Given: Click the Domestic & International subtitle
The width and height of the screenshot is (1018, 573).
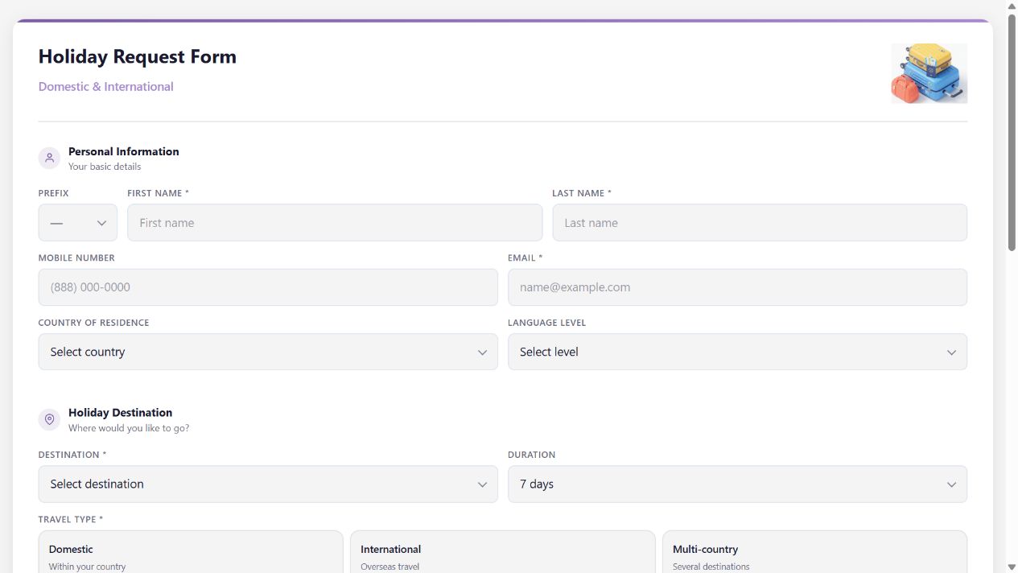Looking at the screenshot, I should point(106,86).
